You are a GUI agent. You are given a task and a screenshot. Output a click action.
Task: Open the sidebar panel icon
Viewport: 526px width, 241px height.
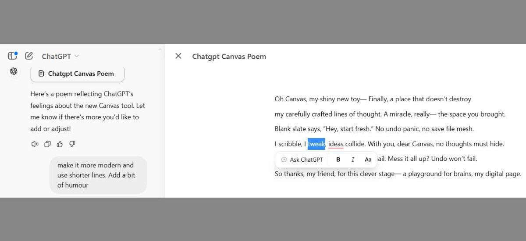(x=12, y=56)
